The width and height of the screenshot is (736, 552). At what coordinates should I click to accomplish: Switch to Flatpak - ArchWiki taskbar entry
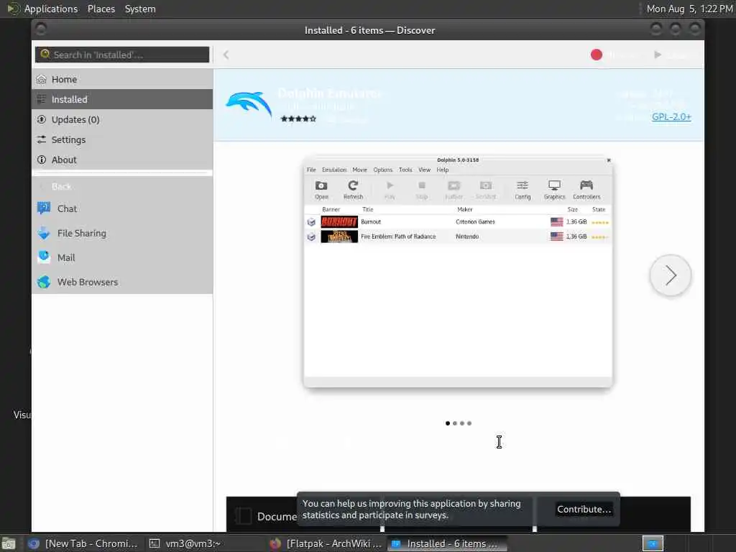click(x=327, y=543)
